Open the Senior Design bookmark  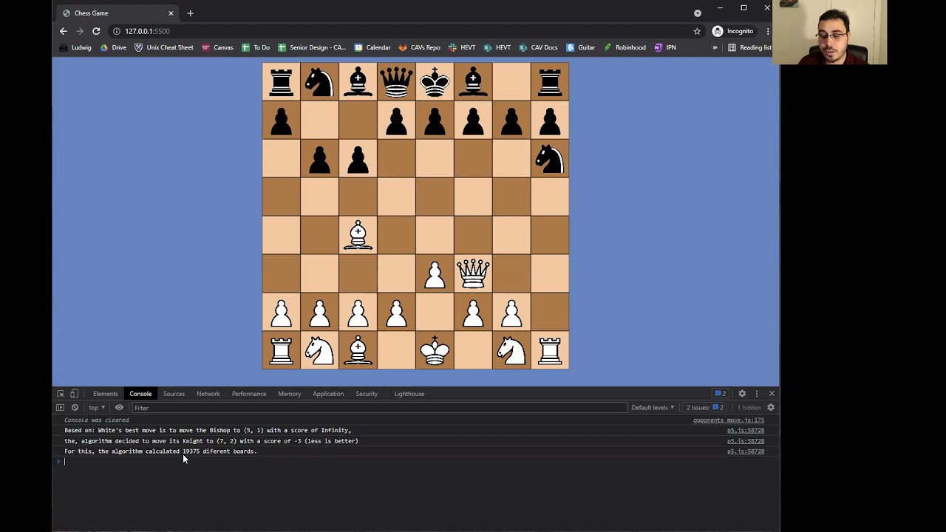click(x=312, y=47)
